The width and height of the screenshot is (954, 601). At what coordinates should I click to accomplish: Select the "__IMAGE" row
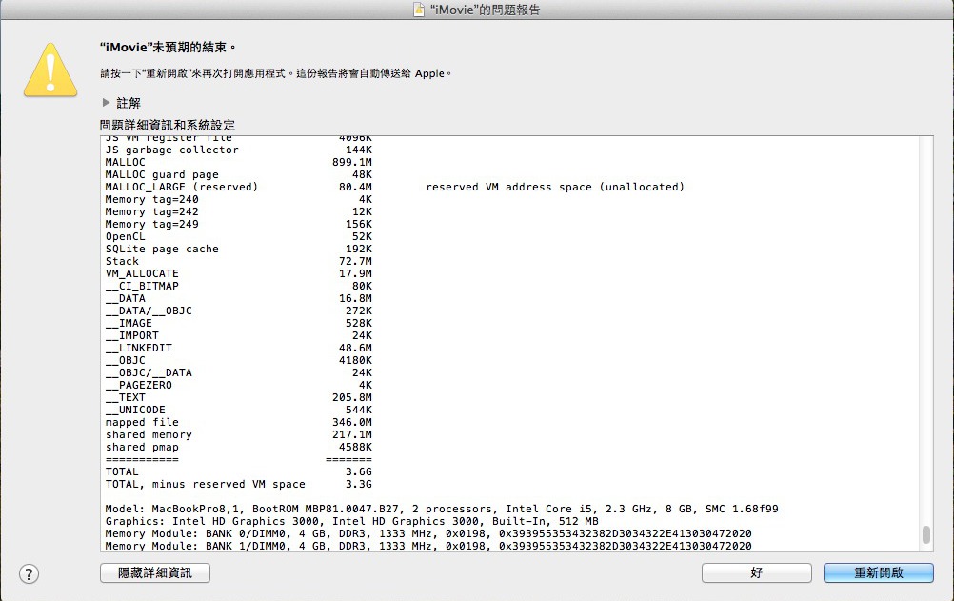click(x=238, y=323)
